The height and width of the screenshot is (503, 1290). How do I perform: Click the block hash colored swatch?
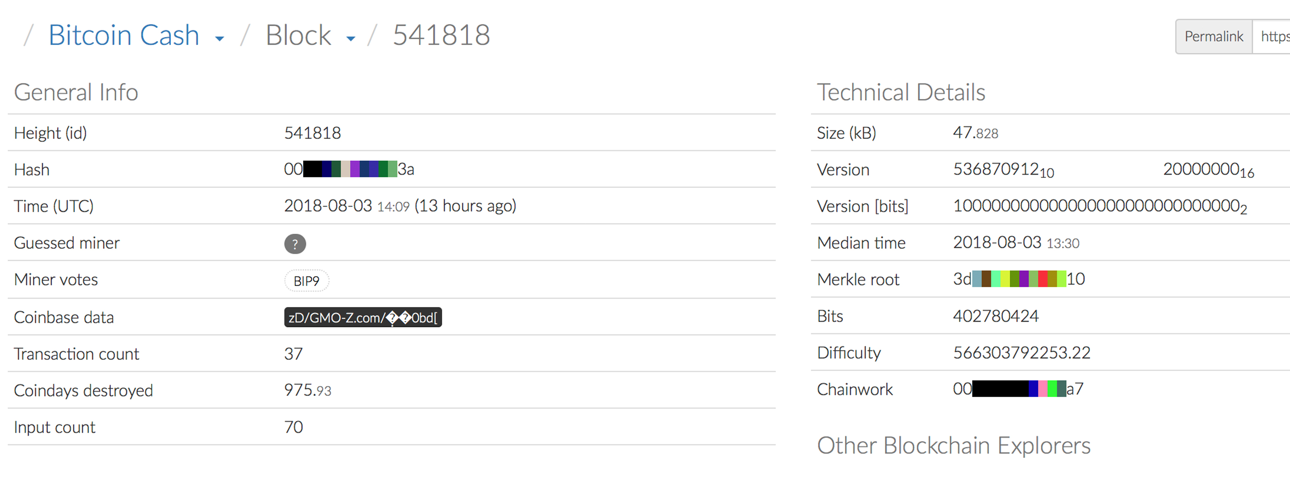[x=350, y=169]
